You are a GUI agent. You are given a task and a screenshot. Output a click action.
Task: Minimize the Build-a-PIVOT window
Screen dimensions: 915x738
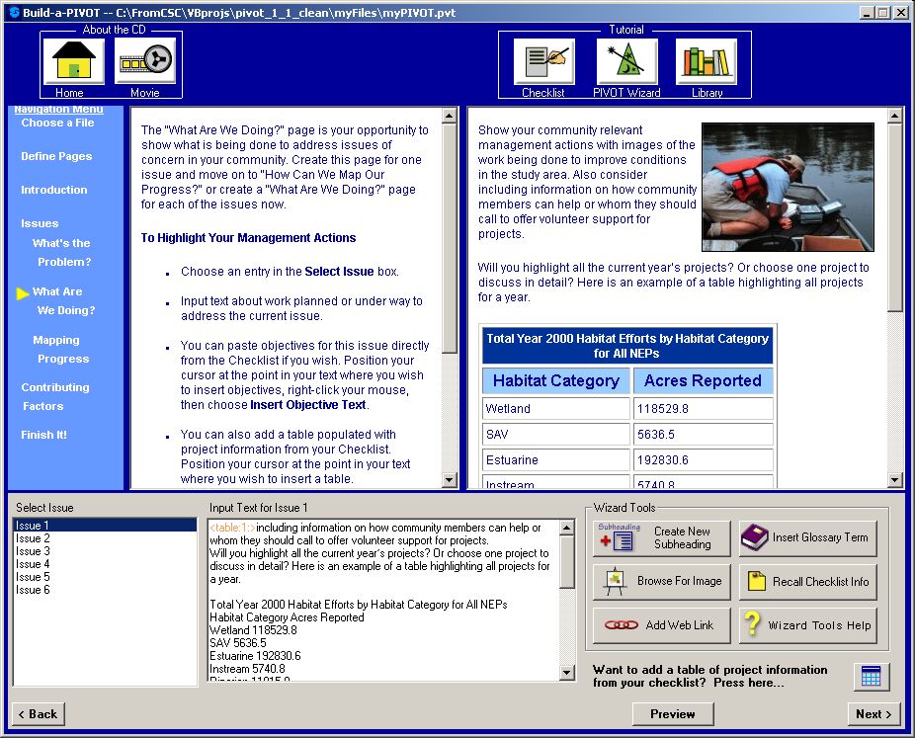pos(868,12)
